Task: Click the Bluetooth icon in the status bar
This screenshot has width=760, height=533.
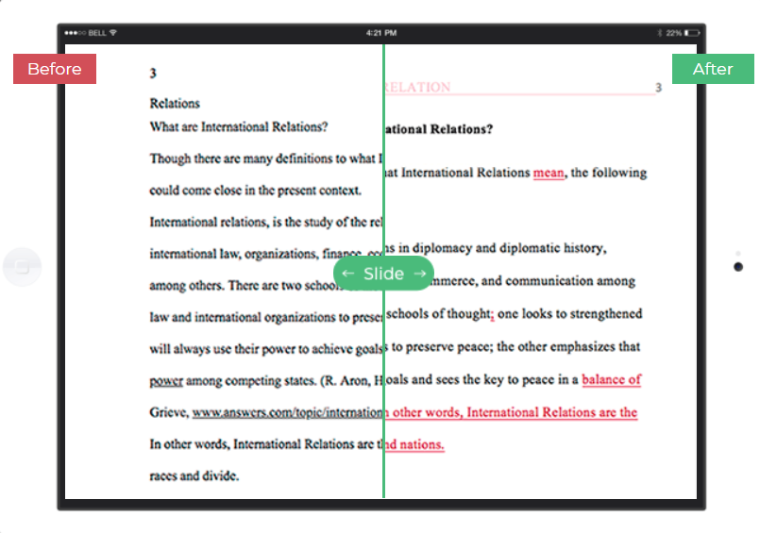Action: tap(660, 33)
